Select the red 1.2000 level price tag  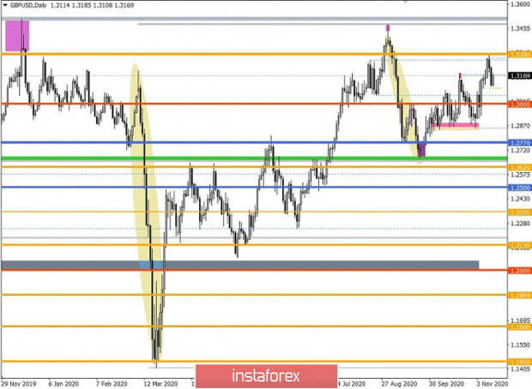tap(520, 271)
